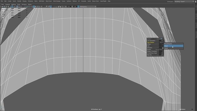Open the Display menu
Screen dimensions: 197x111
pos(25,1)
